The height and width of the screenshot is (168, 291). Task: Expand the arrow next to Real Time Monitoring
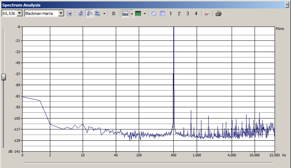pos(104,14)
